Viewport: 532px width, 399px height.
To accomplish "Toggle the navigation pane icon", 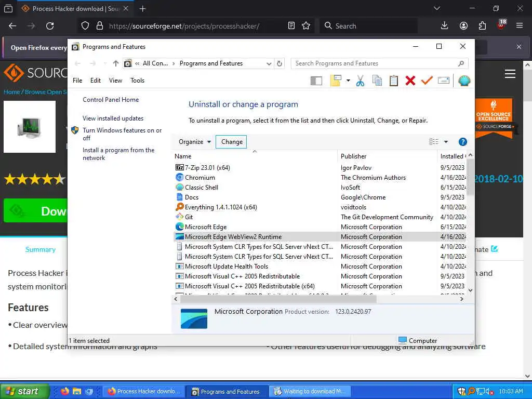I will click(316, 81).
